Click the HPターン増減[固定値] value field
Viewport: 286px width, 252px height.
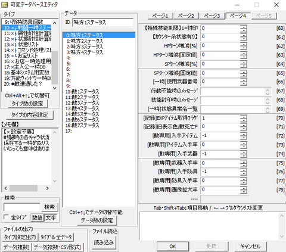point(220,55)
